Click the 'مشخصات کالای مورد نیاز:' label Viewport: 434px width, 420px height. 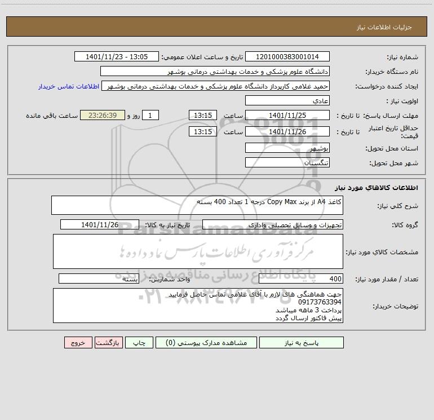coord(382,252)
